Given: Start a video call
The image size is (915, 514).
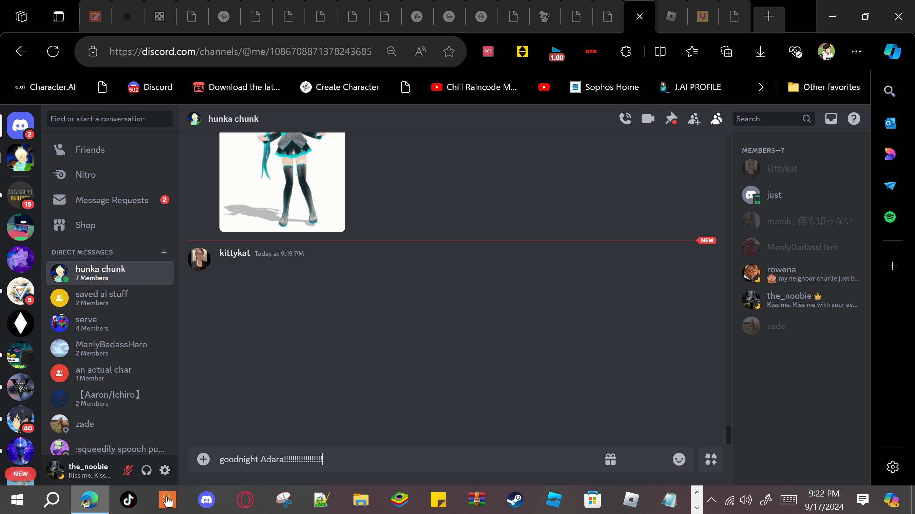Looking at the screenshot, I should tap(648, 119).
